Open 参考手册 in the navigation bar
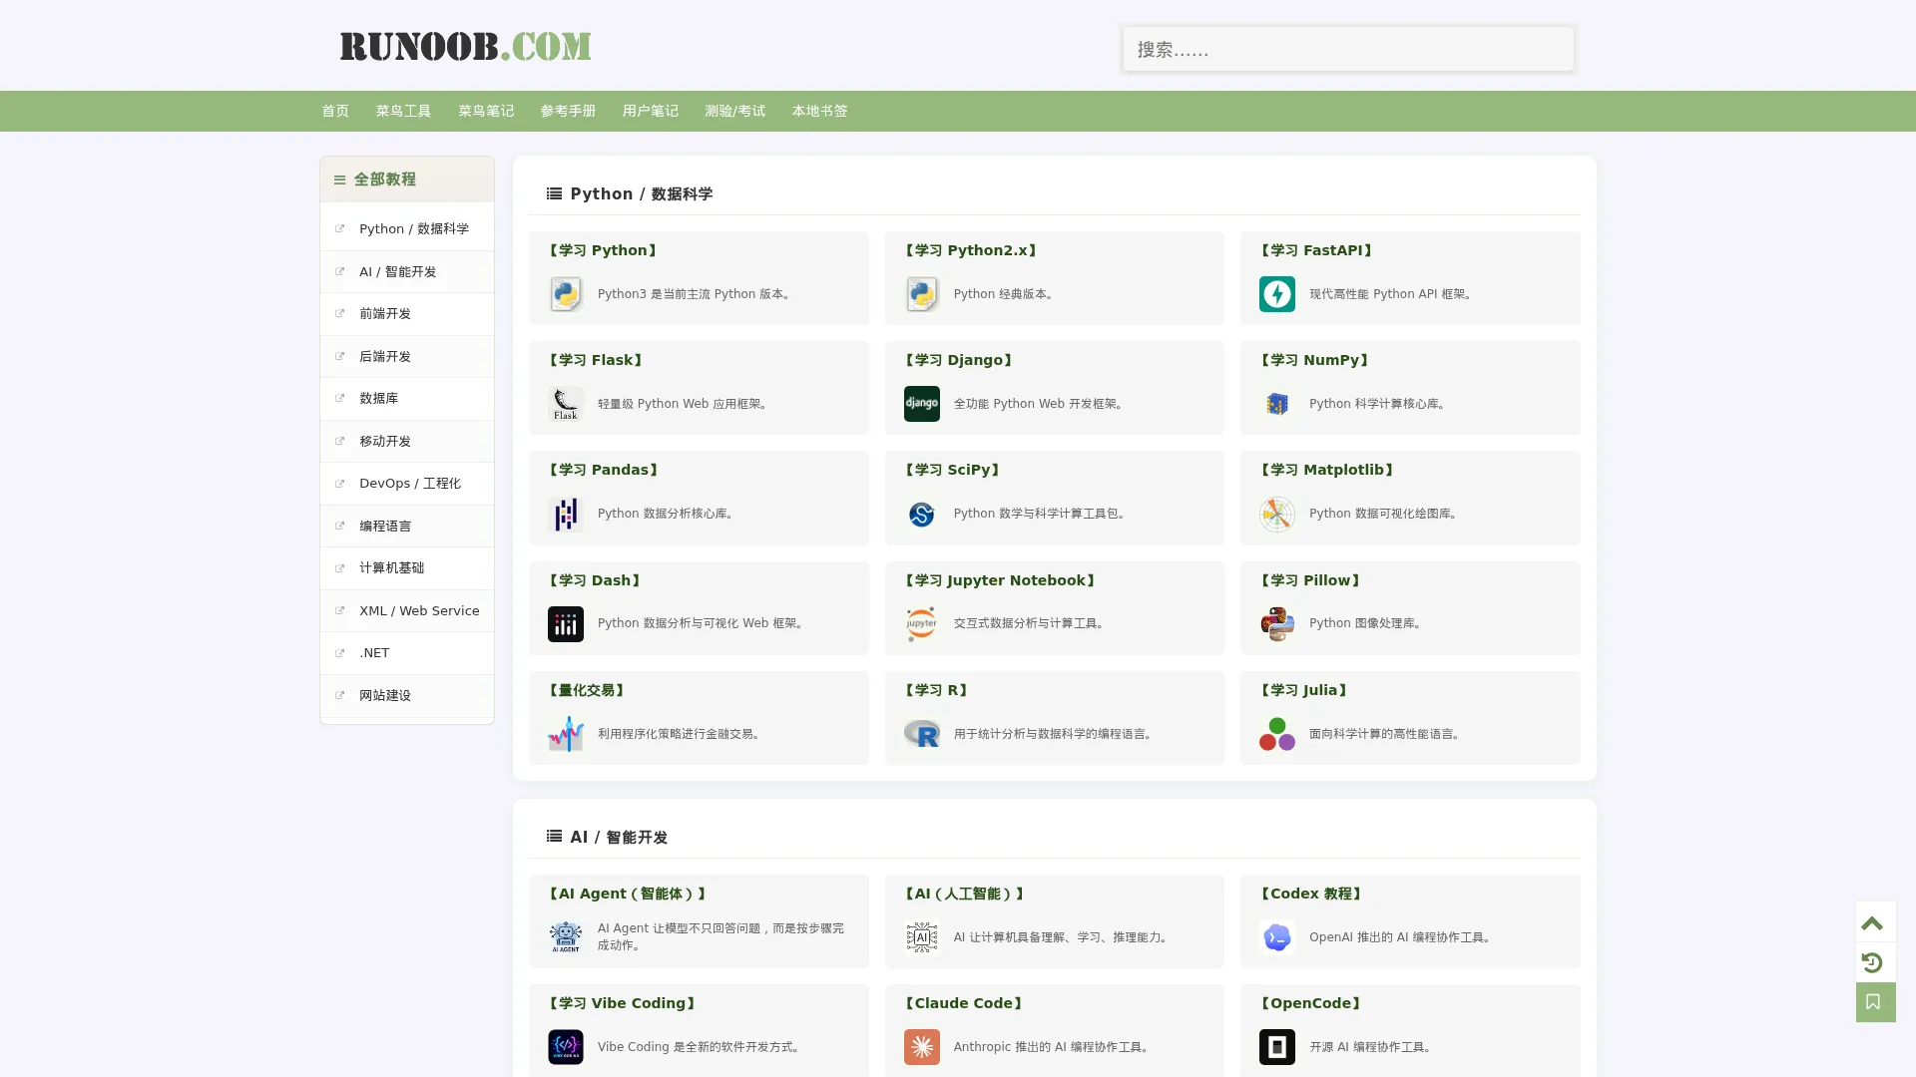This screenshot has height=1077, width=1916. point(568,111)
